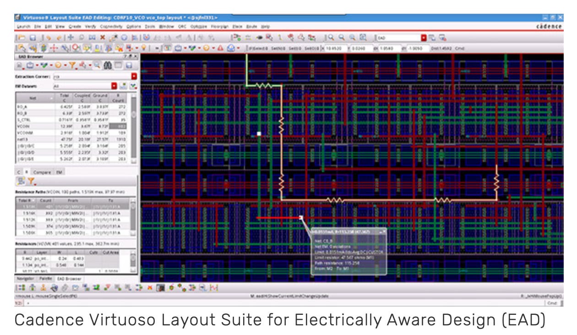This screenshot has width=577, height=335.
Task: Click the zoom to fit icon
Action: coord(363,38)
